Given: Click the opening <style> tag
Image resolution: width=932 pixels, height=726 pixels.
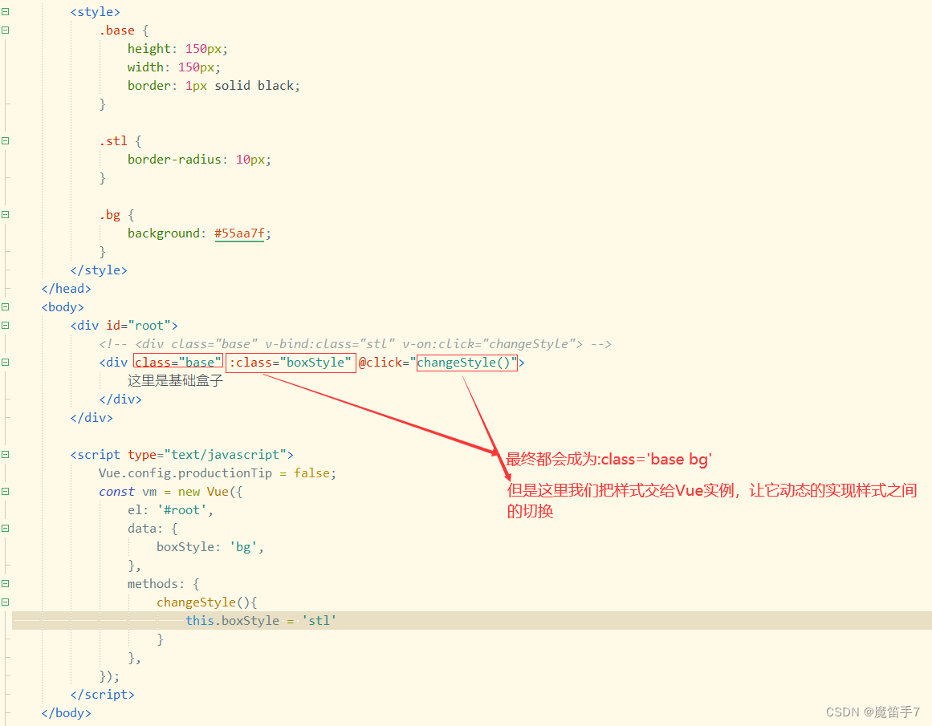Looking at the screenshot, I should [95, 12].
